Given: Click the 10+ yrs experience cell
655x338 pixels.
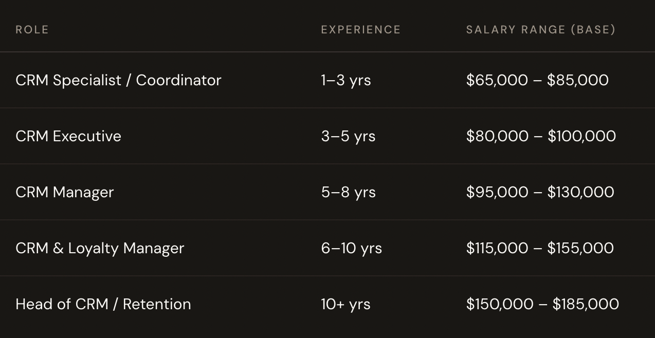Looking at the screenshot, I should pyautogui.click(x=345, y=304).
